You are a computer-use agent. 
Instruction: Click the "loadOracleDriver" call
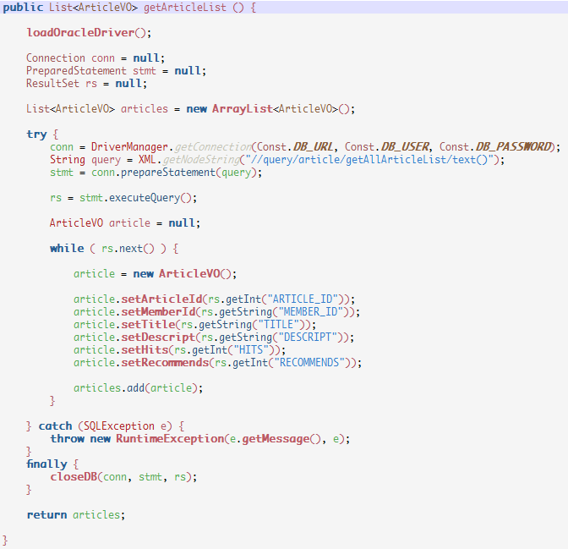click(80, 33)
